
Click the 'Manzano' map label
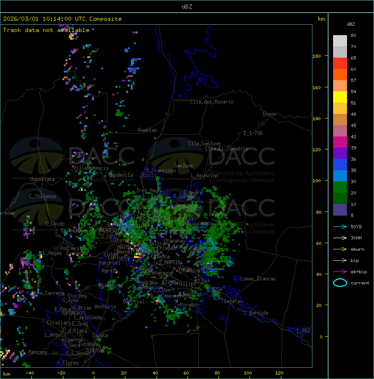(38, 352)
